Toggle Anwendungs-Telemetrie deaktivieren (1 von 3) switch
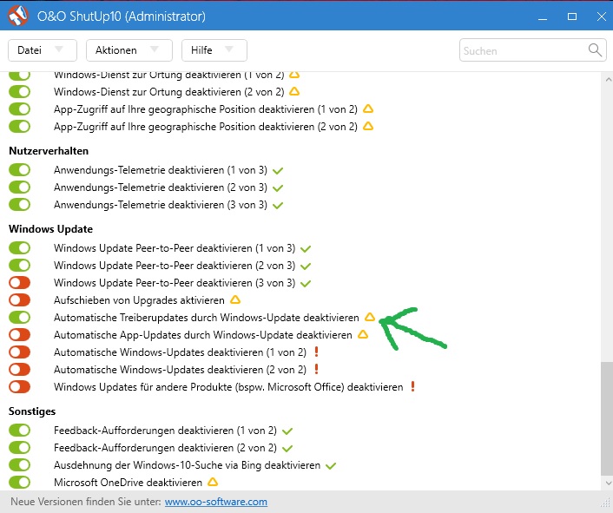This screenshot has height=513, width=613. 20,170
